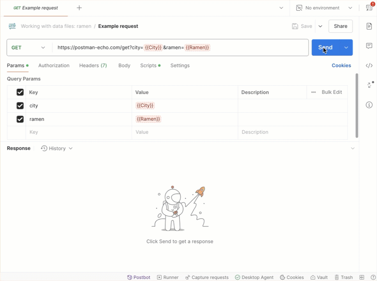Open Capture requests from the status bar
The image size is (377, 281).
[207, 277]
